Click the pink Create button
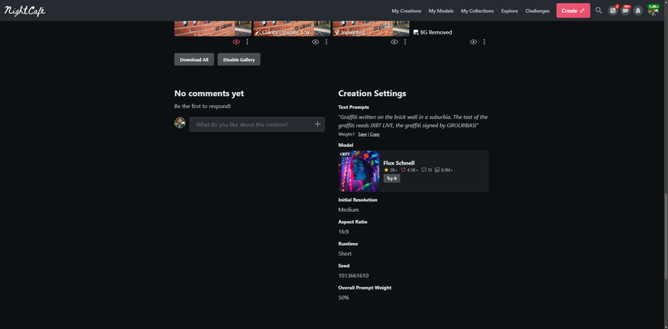Image resolution: width=668 pixels, height=329 pixels. pyautogui.click(x=573, y=11)
